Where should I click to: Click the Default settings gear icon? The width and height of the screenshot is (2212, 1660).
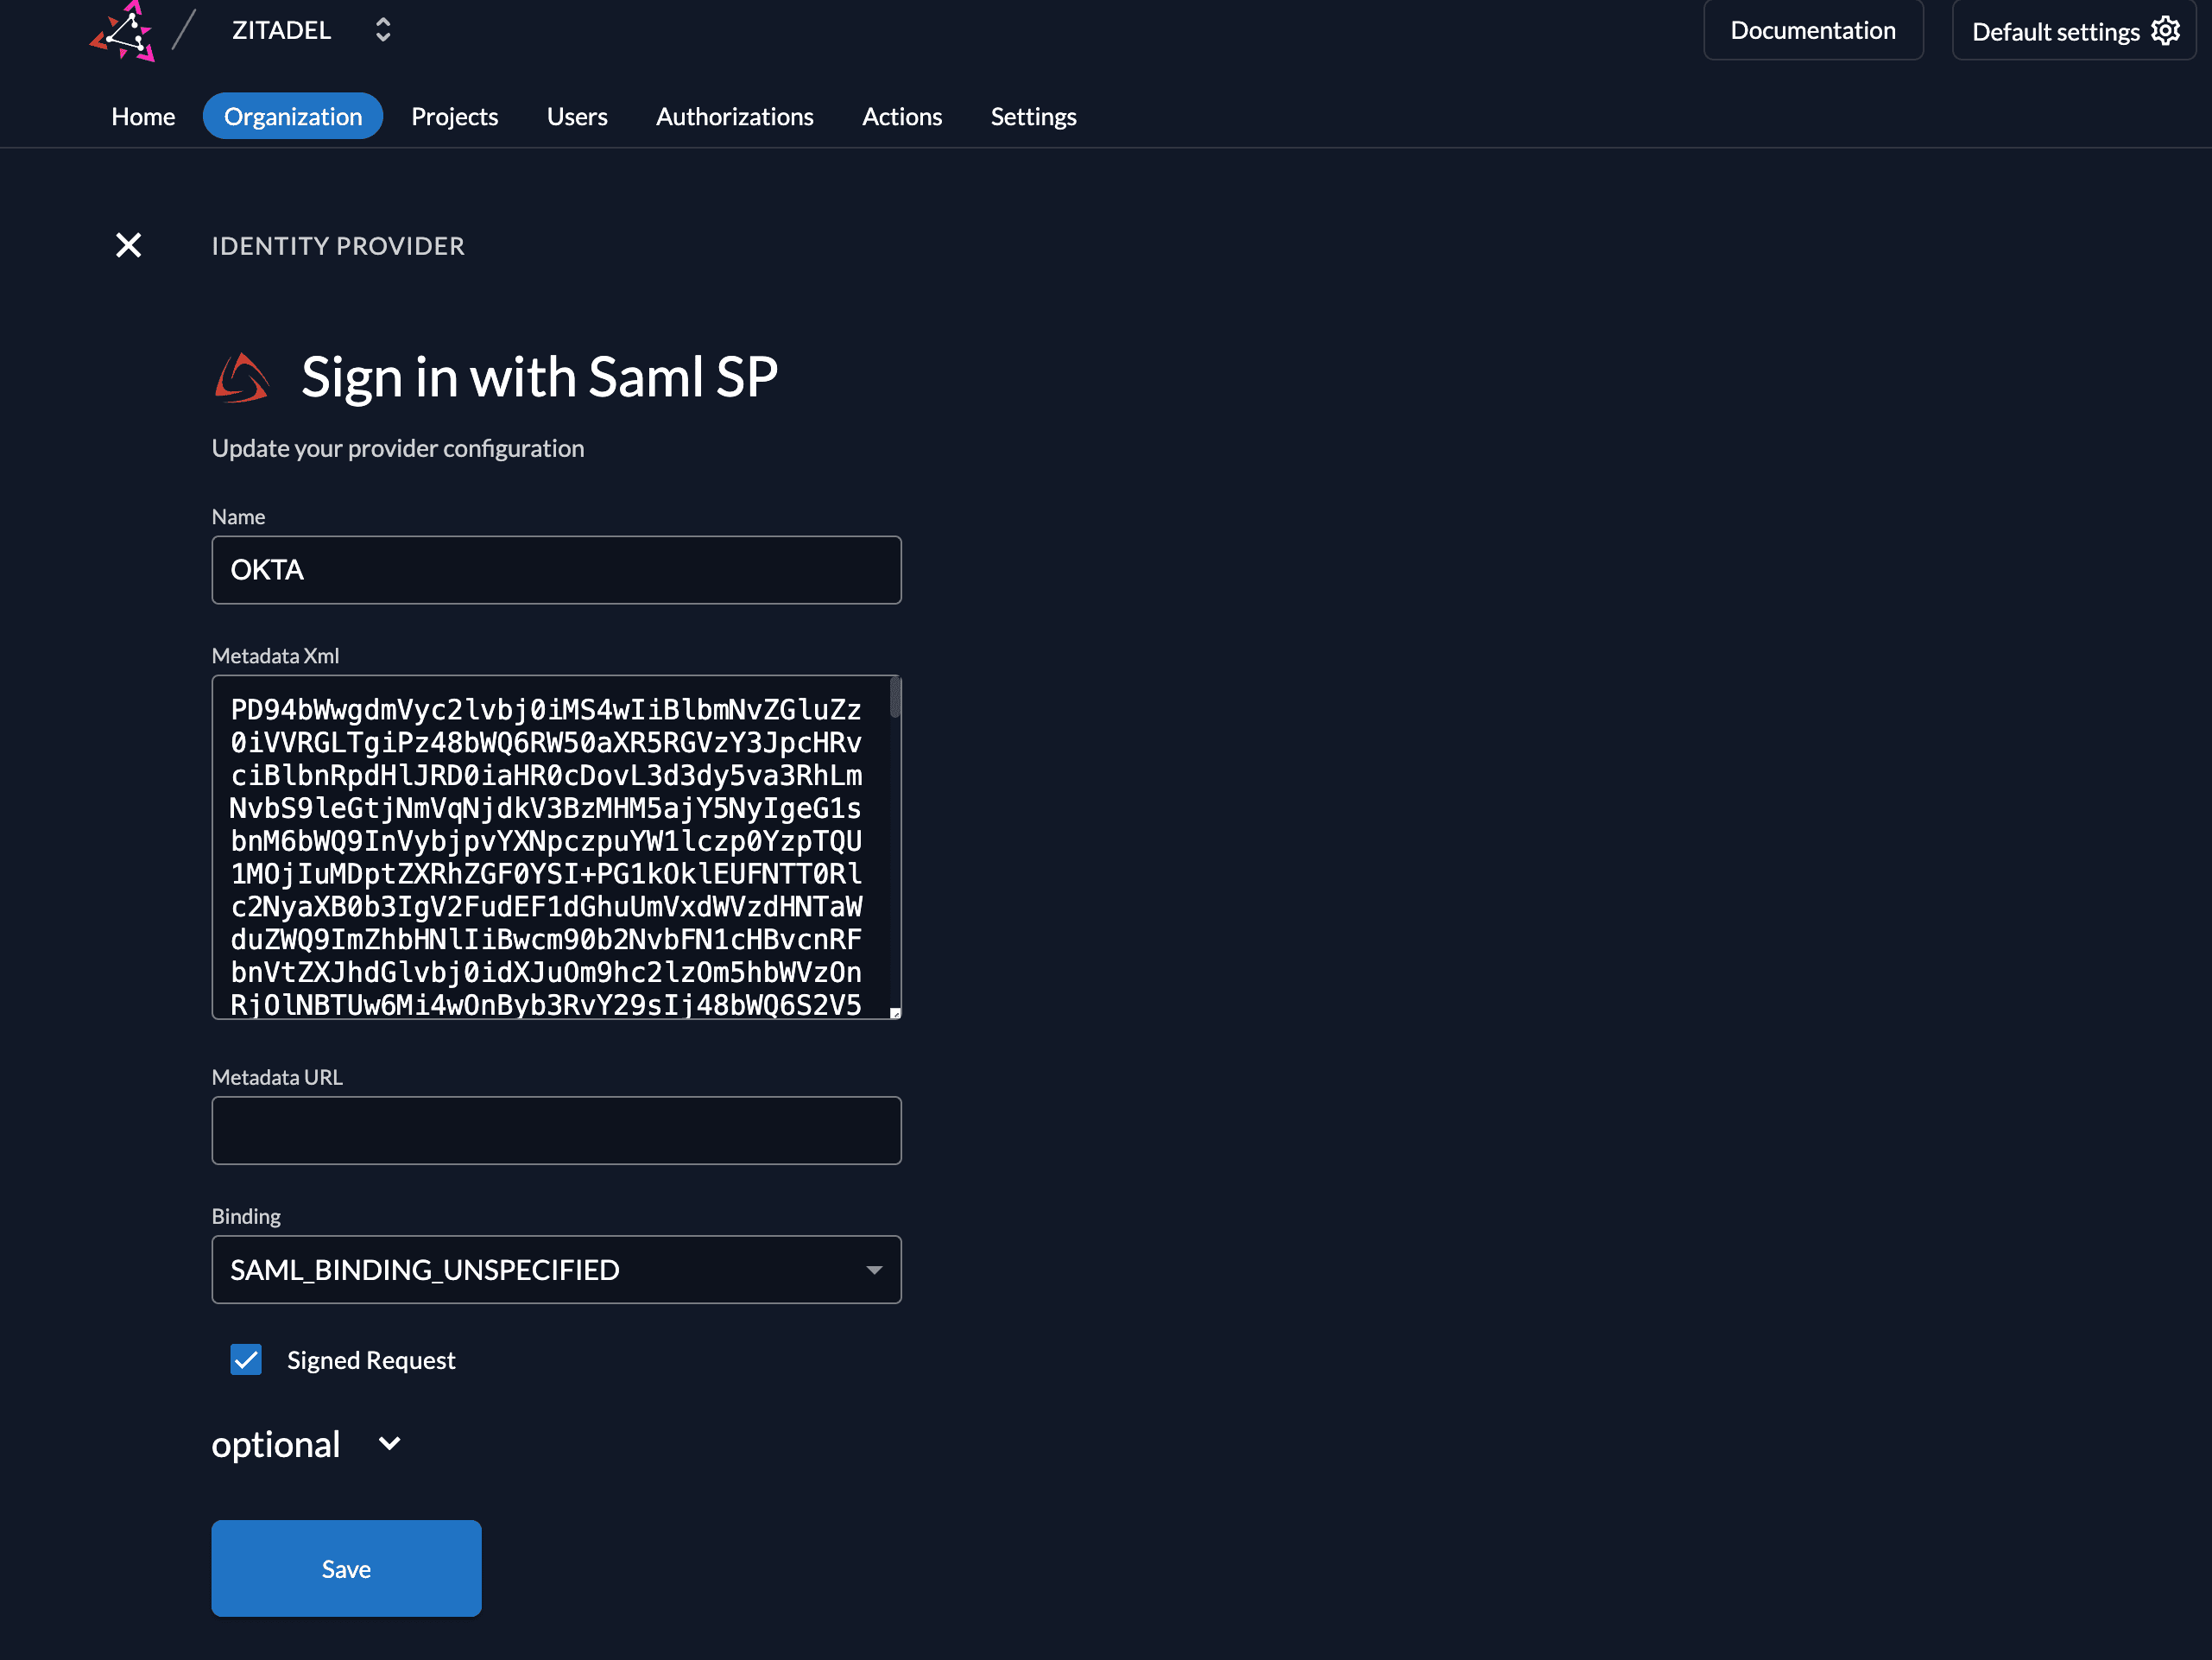(x=2165, y=31)
